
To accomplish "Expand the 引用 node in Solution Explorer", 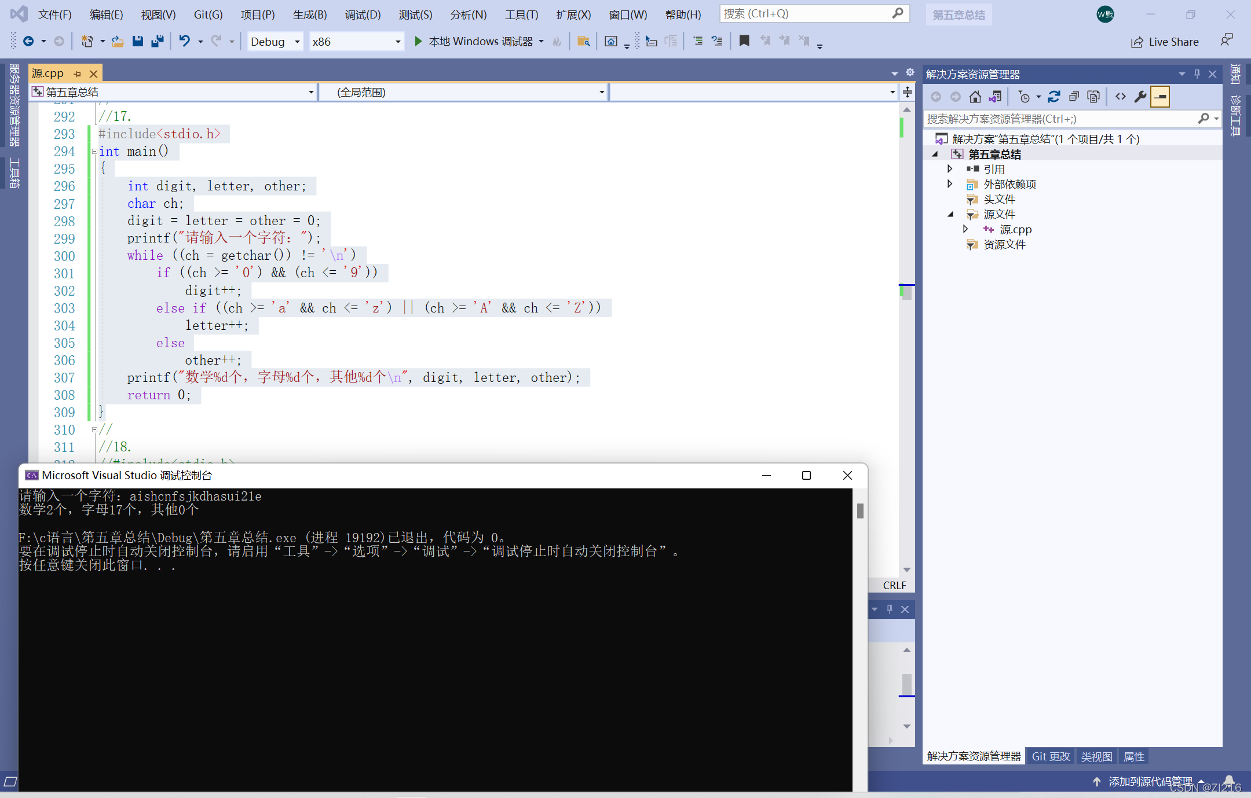I will click(950, 169).
